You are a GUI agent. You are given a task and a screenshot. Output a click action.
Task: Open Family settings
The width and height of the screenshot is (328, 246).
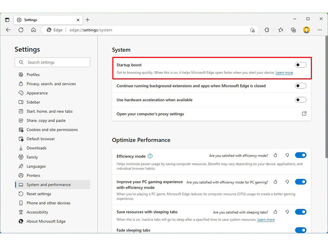point(52,157)
